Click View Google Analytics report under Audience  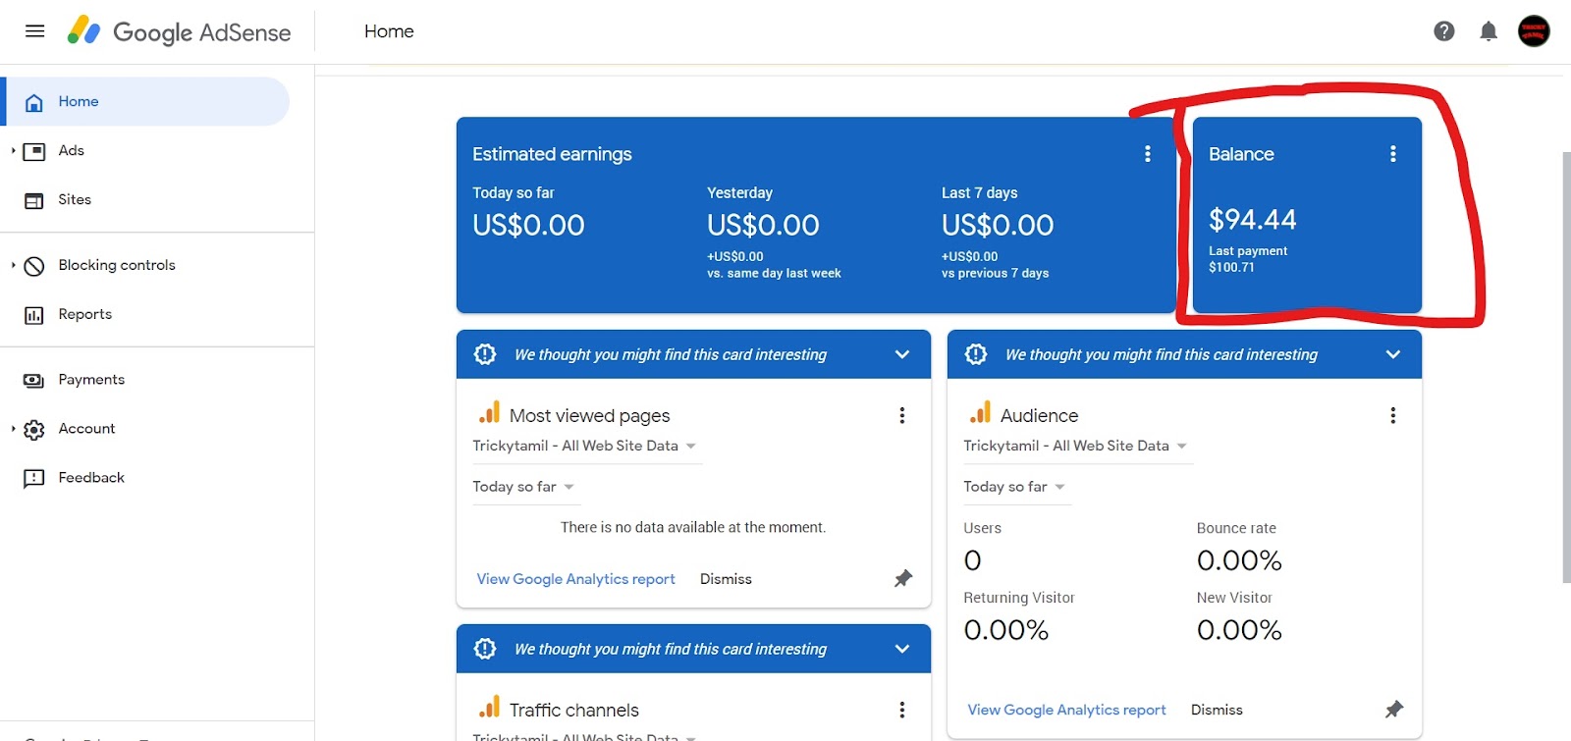click(1067, 710)
